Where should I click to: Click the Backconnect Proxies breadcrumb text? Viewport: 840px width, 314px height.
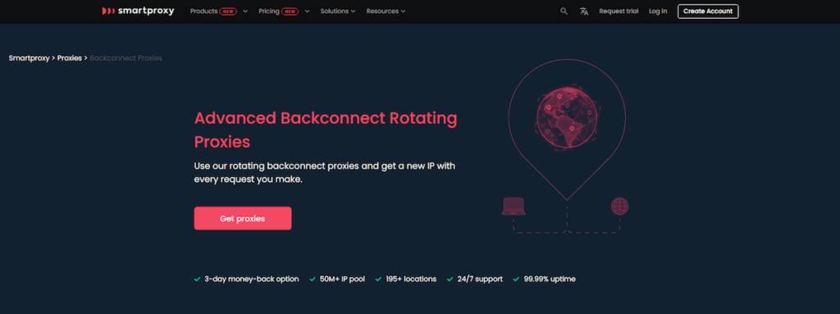(x=126, y=58)
